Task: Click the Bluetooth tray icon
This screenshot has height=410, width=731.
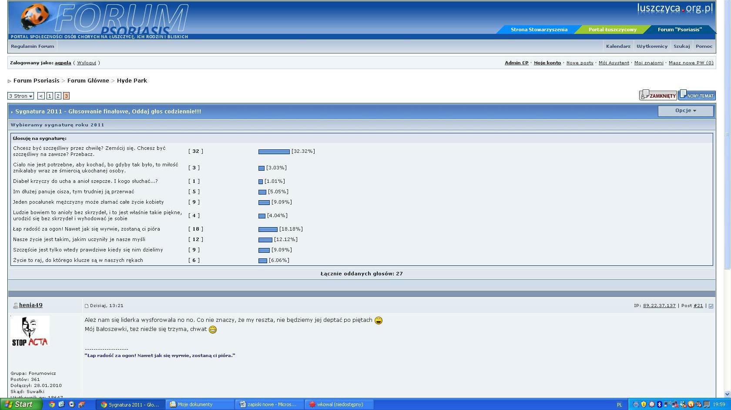Action: (660, 404)
